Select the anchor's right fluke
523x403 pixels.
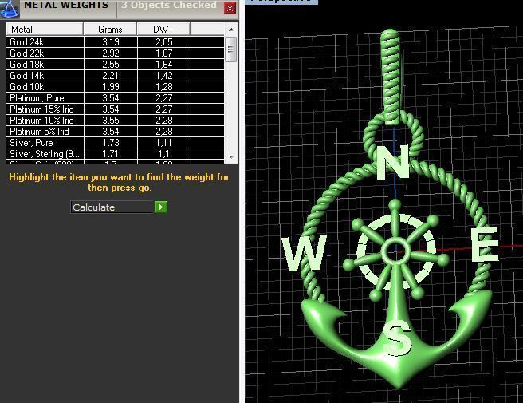click(472, 317)
